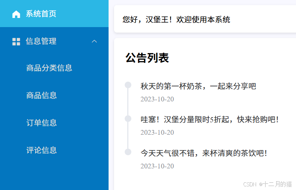The height and width of the screenshot is (190, 296).
Task: Click the 公告列表 heading
Action: tap(147, 58)
